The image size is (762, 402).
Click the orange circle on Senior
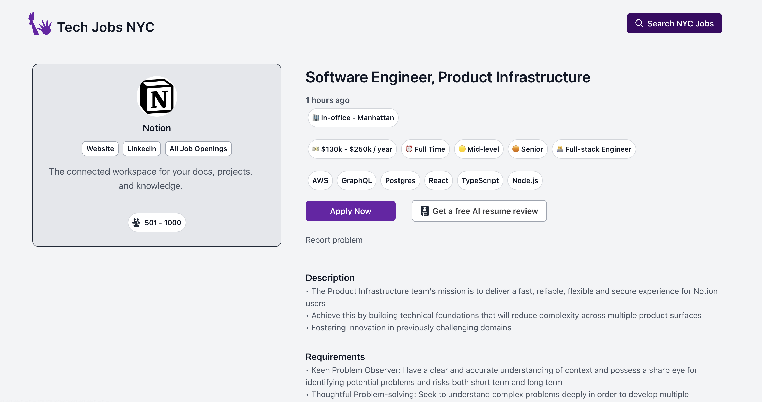pyautogui.click(x=516, y=149)
